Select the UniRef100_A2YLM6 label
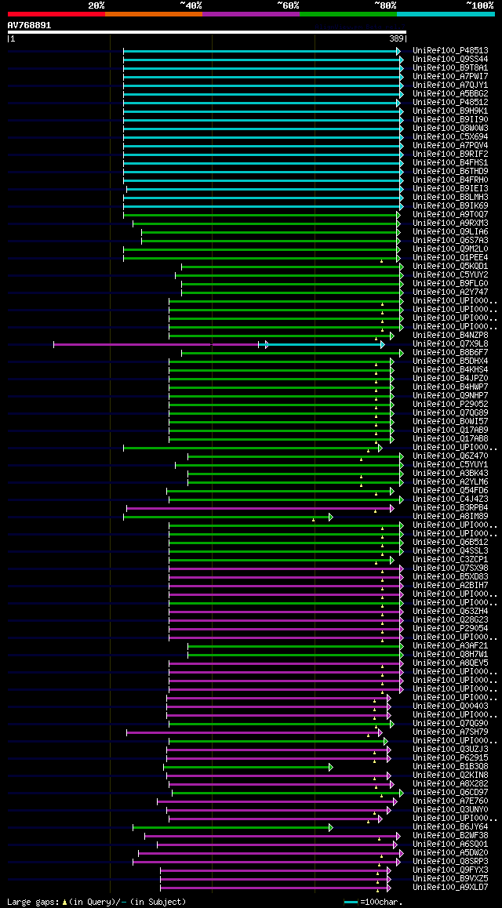 point(450,481)
